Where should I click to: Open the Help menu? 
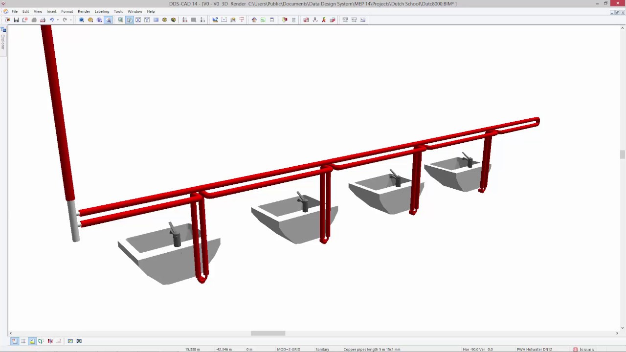coord(151,11)
